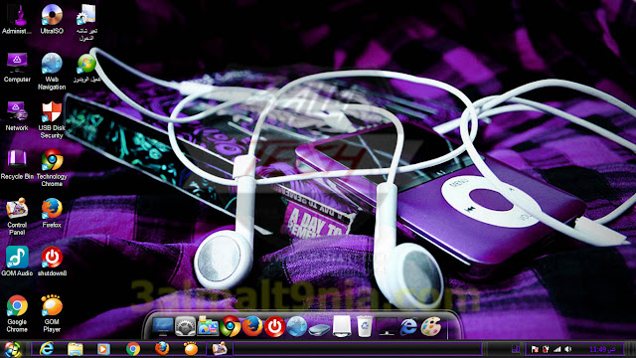
Task: Launch Firefox from the taskbar
Action: click(x=162, y=349)
